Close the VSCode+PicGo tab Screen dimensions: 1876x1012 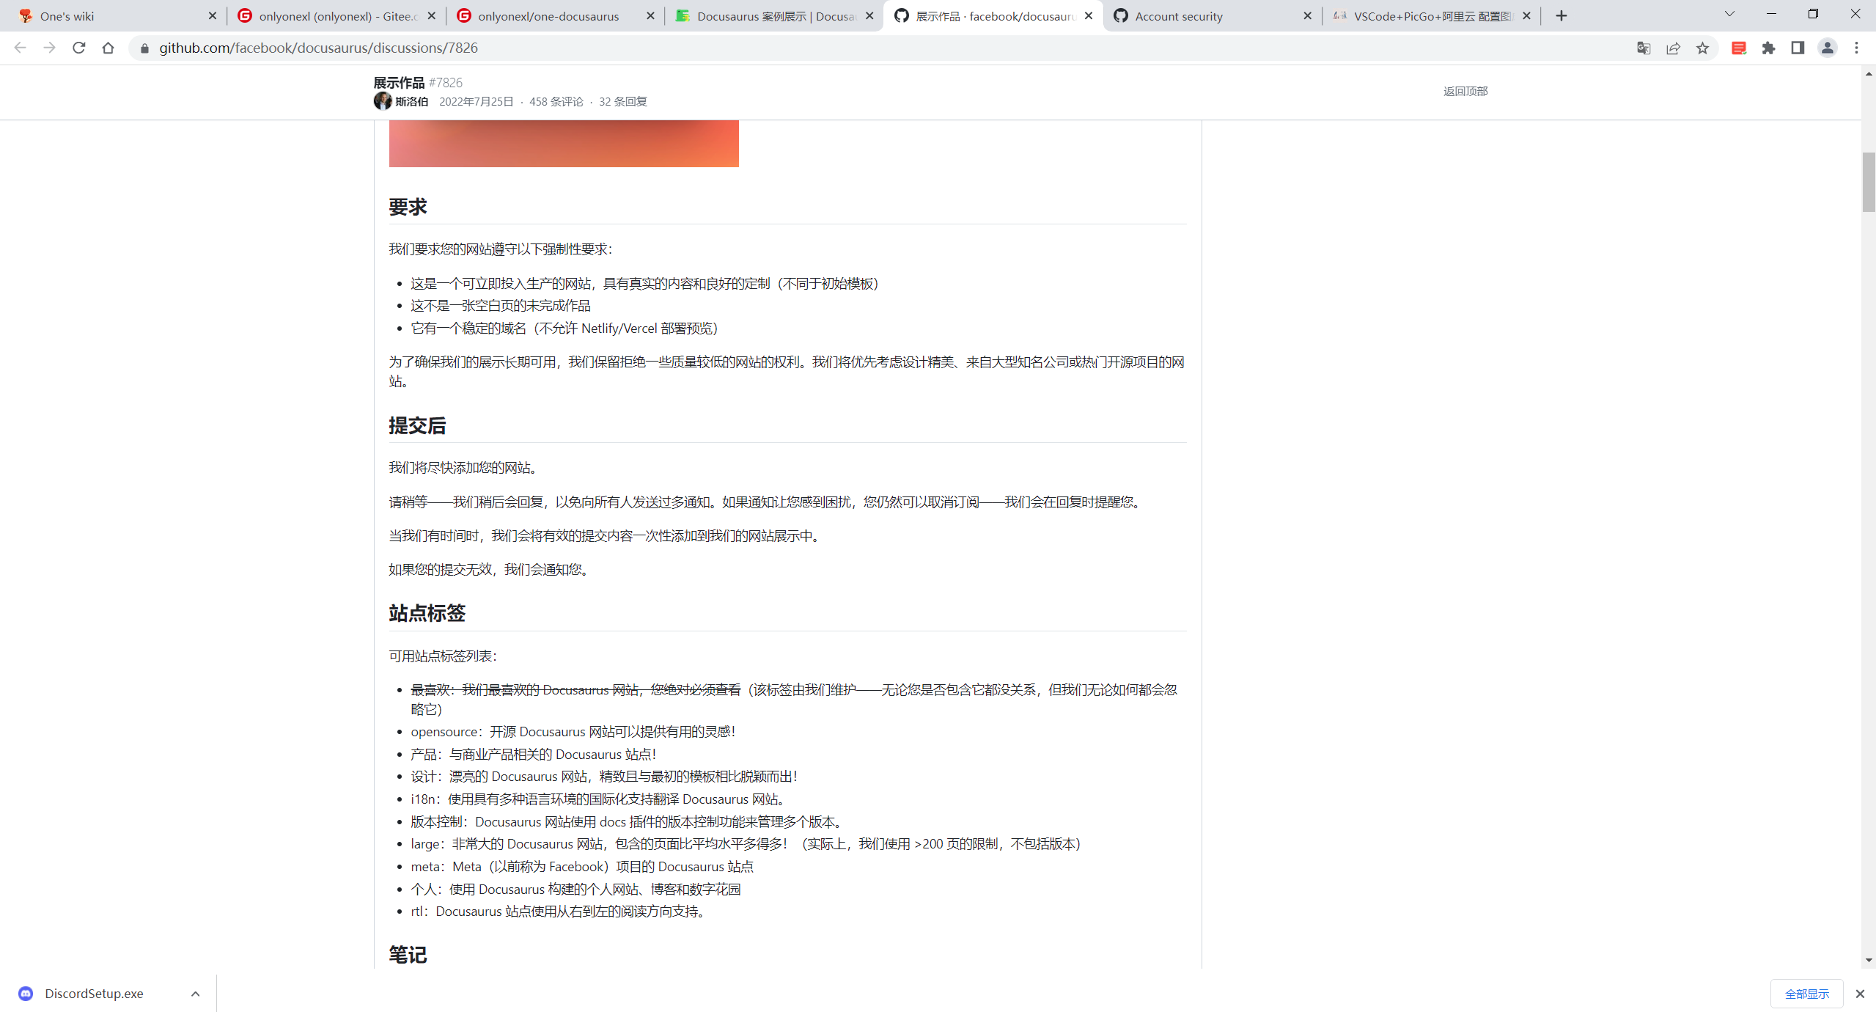(x=1526, y=15)
